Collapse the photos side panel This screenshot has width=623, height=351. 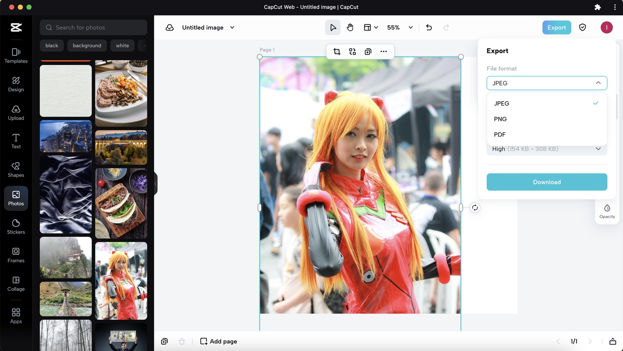coord(156,183)
